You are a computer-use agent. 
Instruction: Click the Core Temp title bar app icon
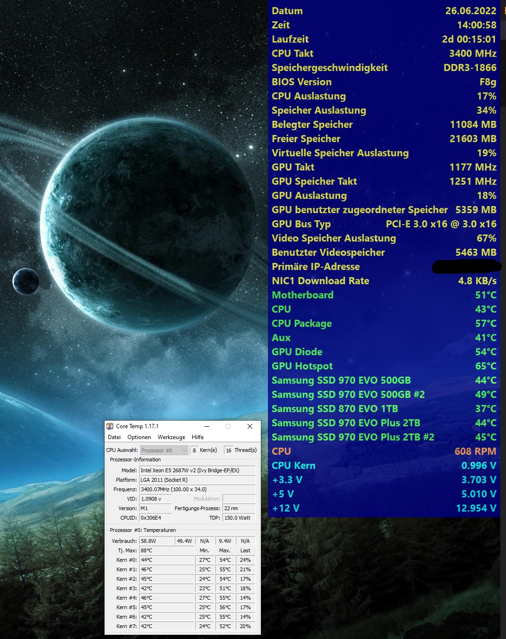point(110,426)
